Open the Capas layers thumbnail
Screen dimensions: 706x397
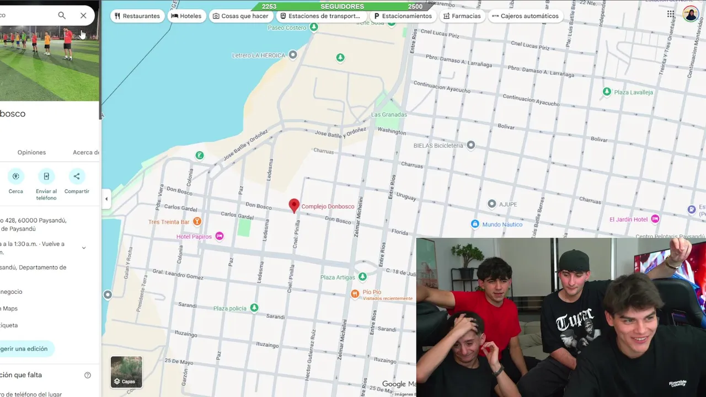coord(126,372)
